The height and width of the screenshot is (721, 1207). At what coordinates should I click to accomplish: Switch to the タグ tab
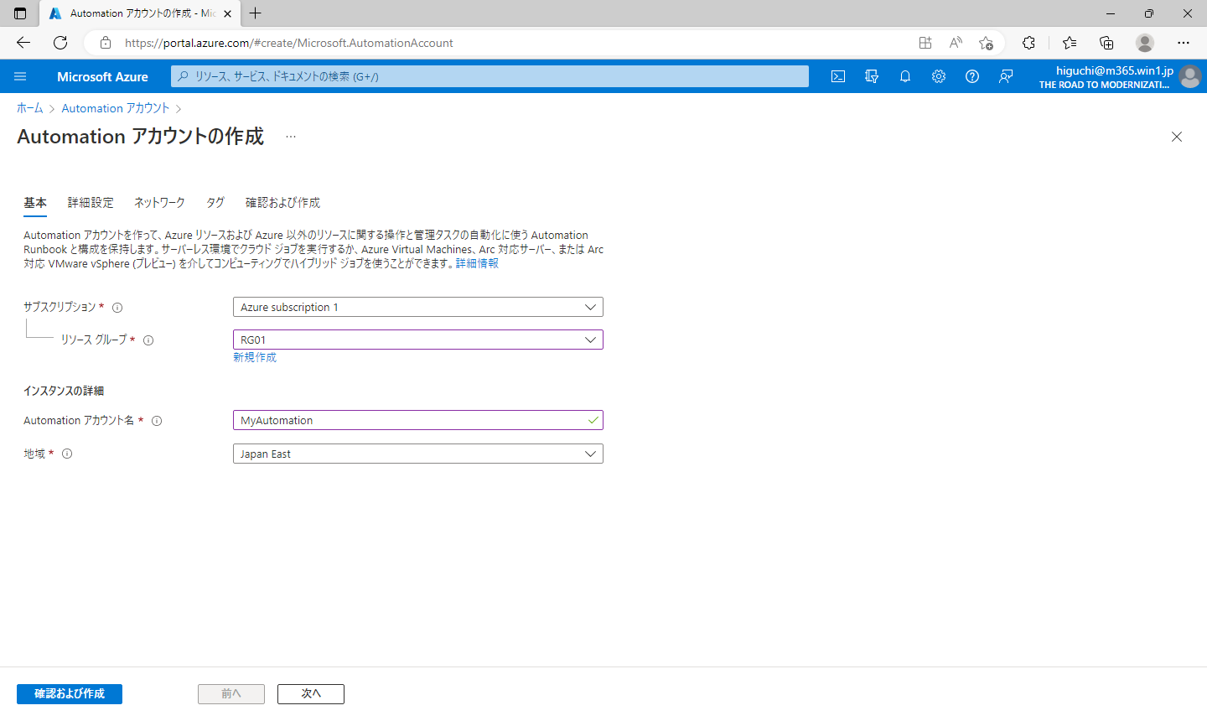coord(215,203)
